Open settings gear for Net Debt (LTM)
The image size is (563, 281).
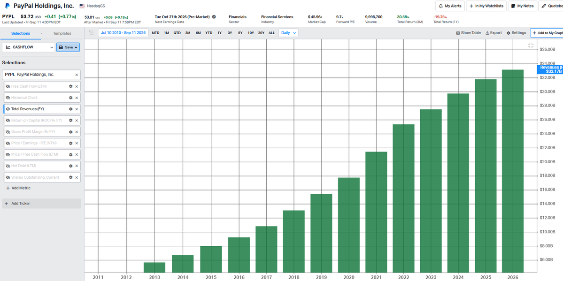[71, 166]
